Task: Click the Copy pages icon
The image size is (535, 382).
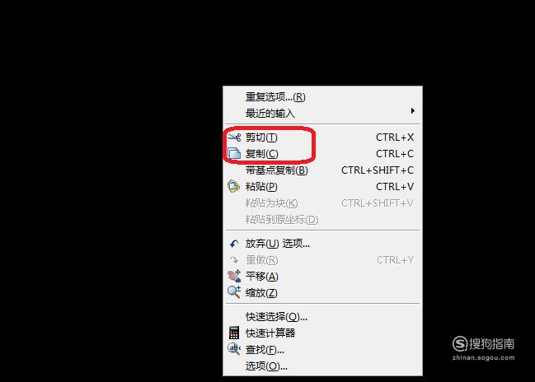Action: pyautogui.click(x=234, y=153)
